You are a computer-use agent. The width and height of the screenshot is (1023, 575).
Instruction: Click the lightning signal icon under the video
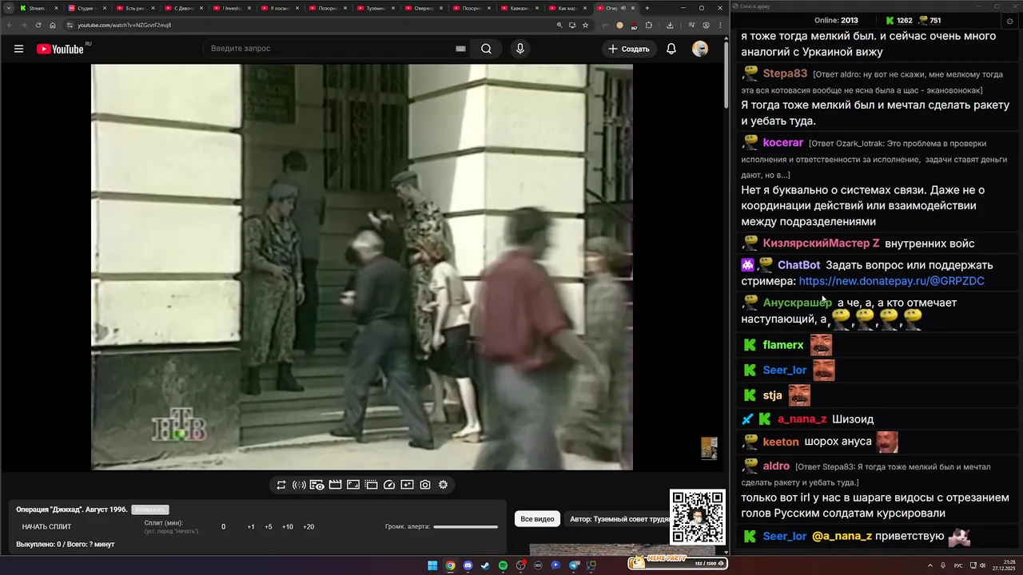pos(299,485)
